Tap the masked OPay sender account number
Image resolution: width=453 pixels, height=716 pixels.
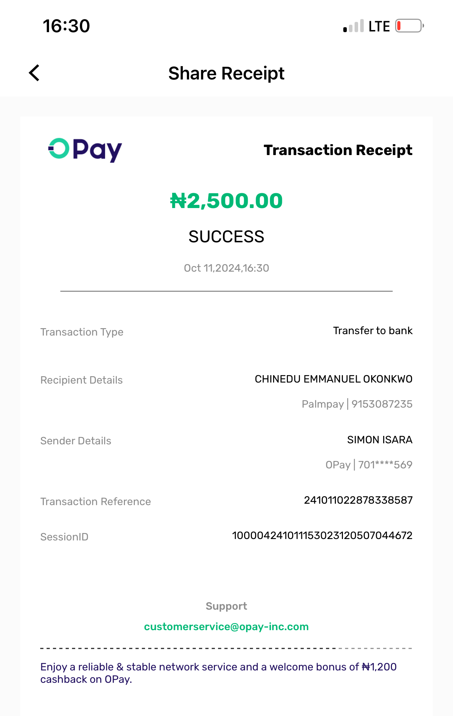click(385, 465)
